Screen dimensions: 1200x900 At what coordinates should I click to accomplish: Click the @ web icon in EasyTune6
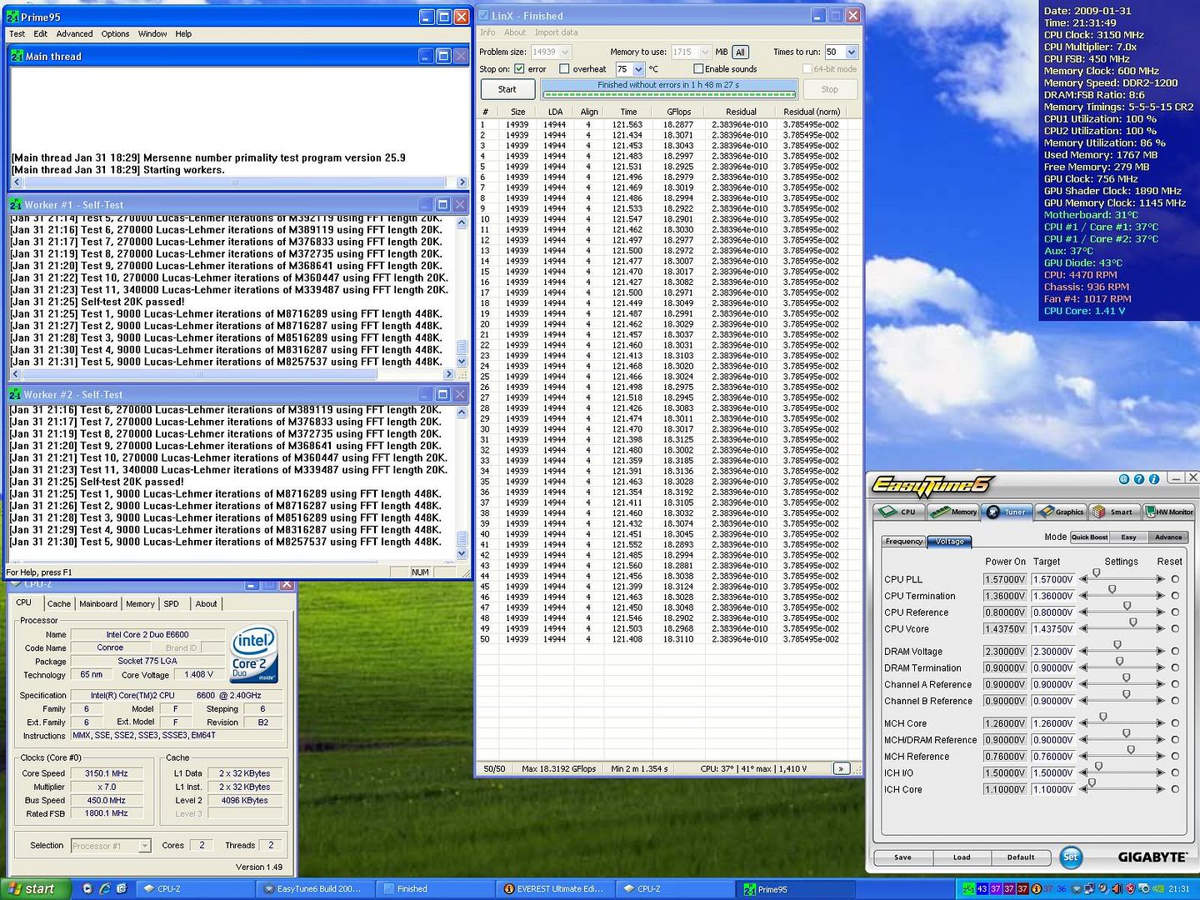(x=1123, y=479)
